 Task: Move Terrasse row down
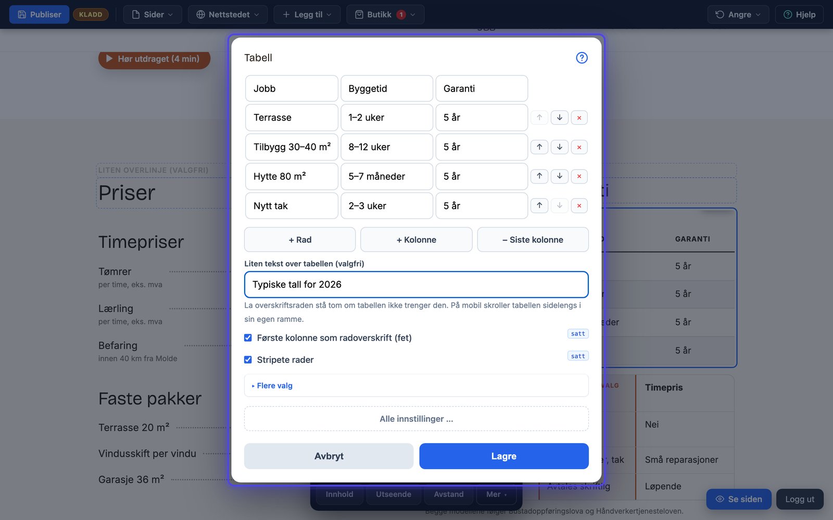[x=559, y=118]
